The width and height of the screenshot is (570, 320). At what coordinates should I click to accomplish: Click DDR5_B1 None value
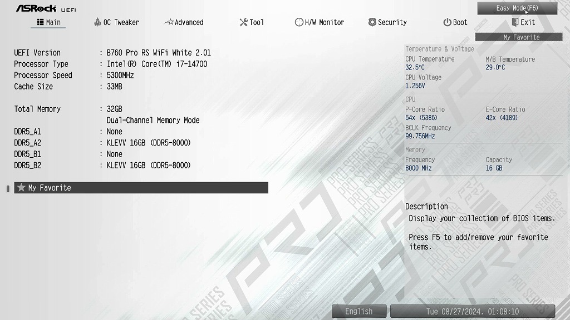pyautogui.click(x=115, y=154)
